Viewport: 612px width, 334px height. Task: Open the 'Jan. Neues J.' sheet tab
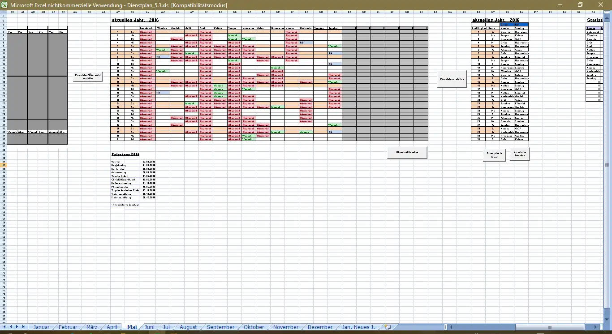(358, 327)
